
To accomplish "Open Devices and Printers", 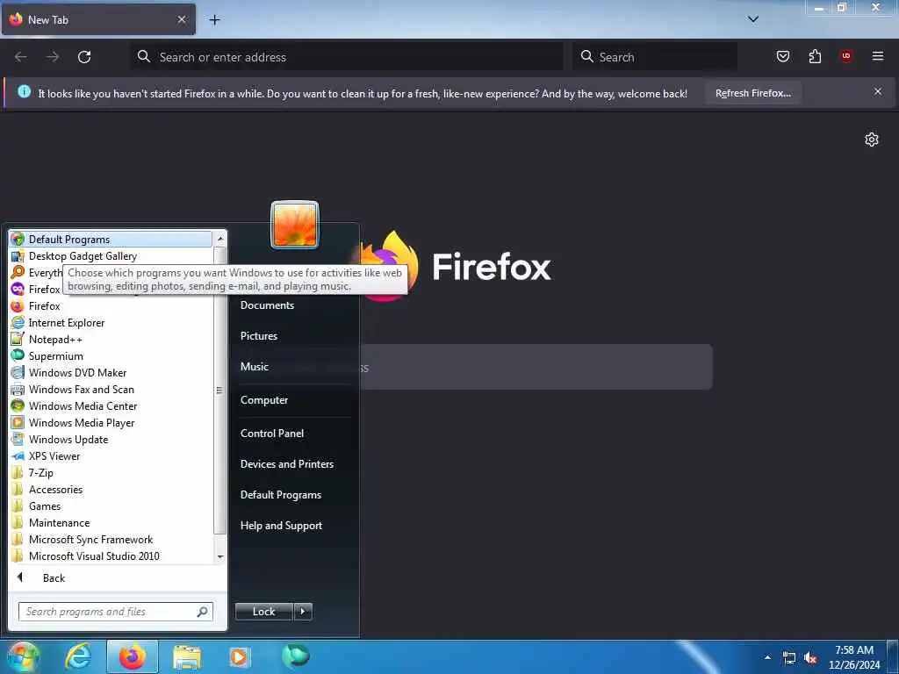I will click(294, 463).
